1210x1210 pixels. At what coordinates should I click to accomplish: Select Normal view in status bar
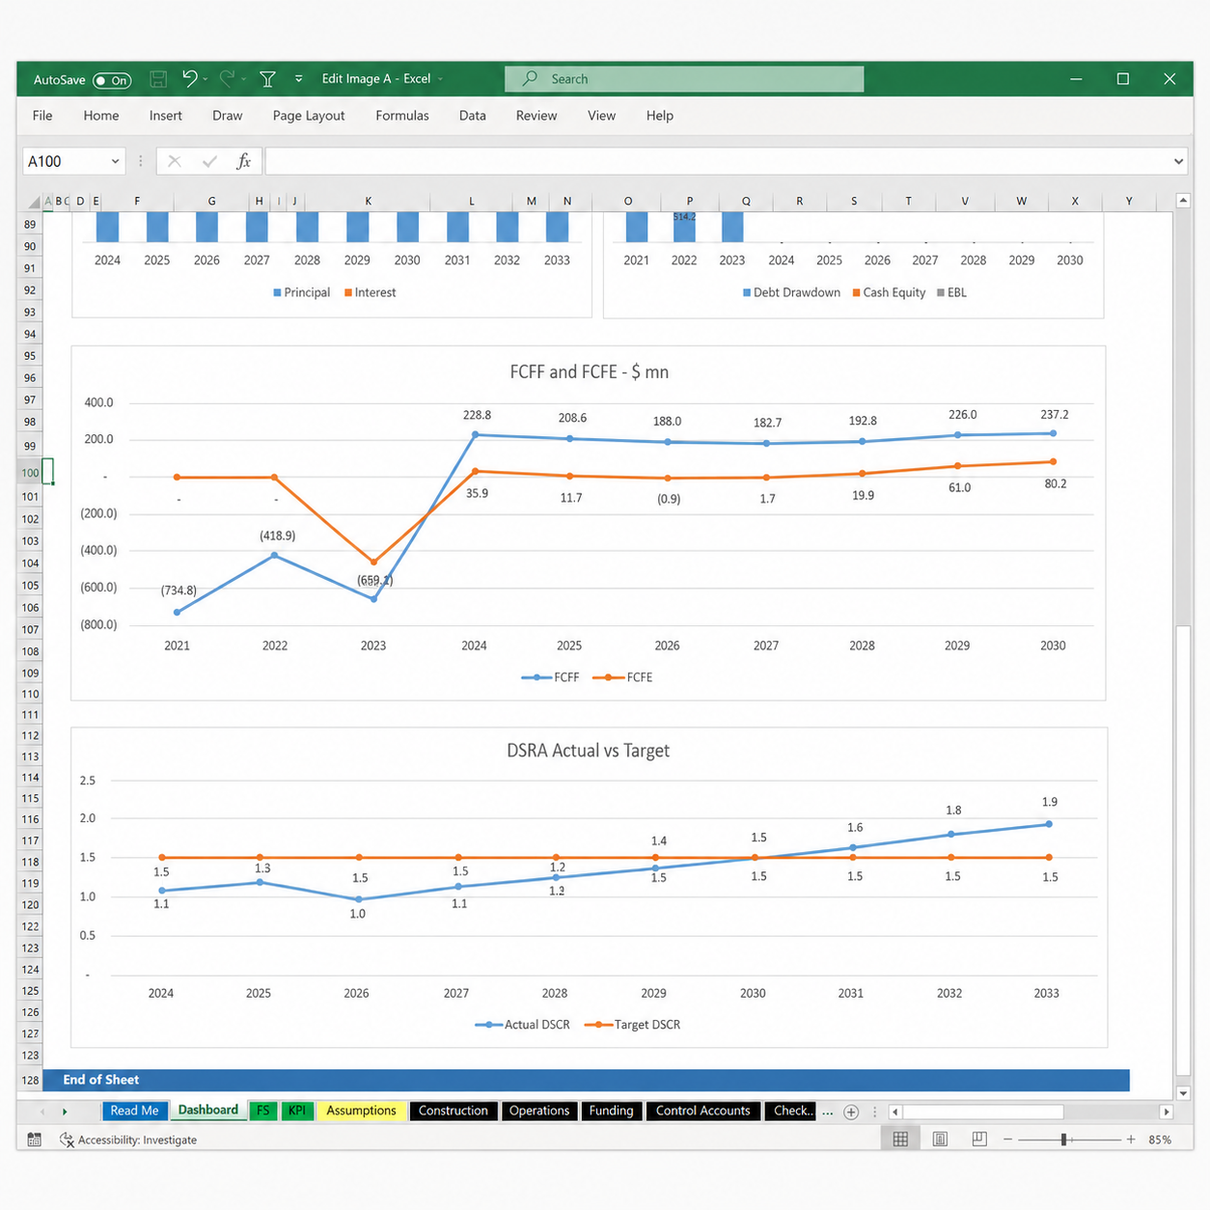pos(900,1140)
